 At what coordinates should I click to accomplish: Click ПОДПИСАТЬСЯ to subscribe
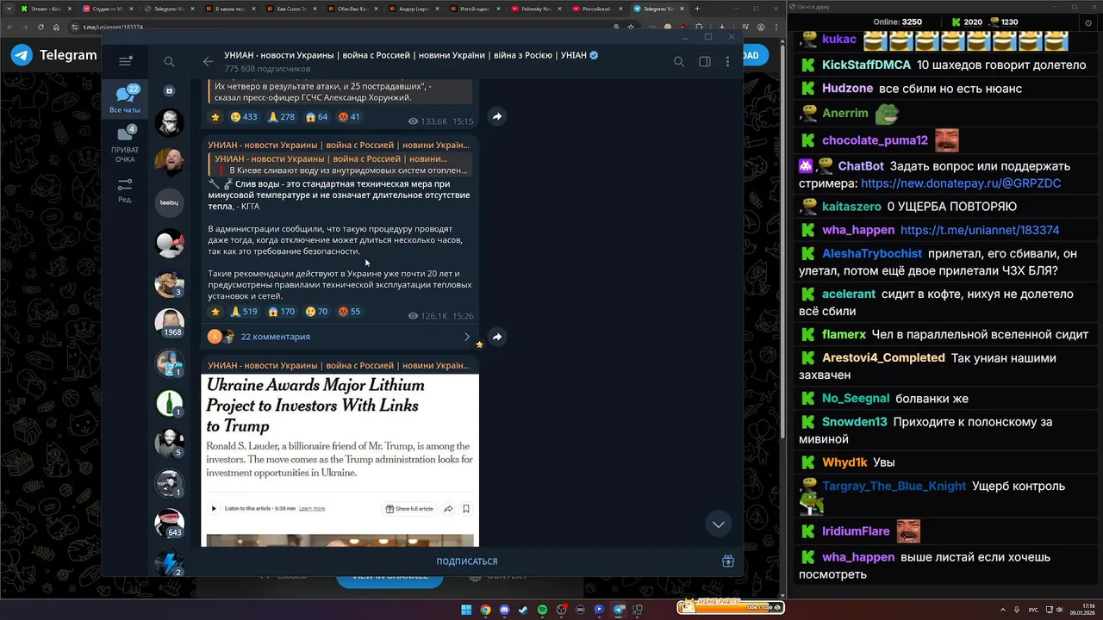tap(467, 561)
